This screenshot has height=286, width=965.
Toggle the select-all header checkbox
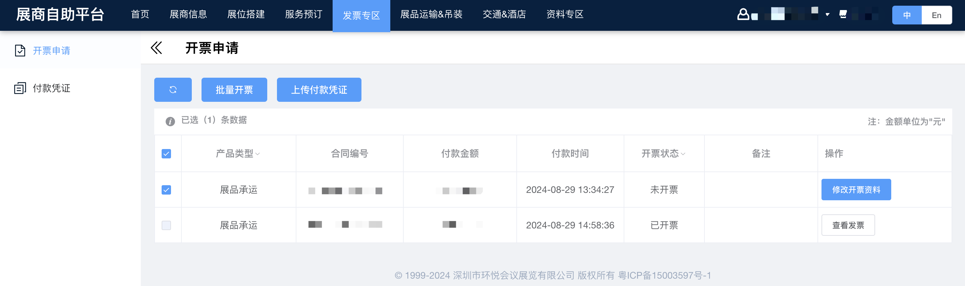pos(166,153)
